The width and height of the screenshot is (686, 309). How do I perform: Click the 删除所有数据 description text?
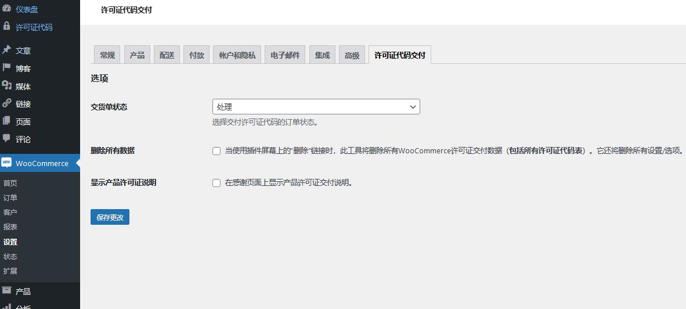(454, 150)
